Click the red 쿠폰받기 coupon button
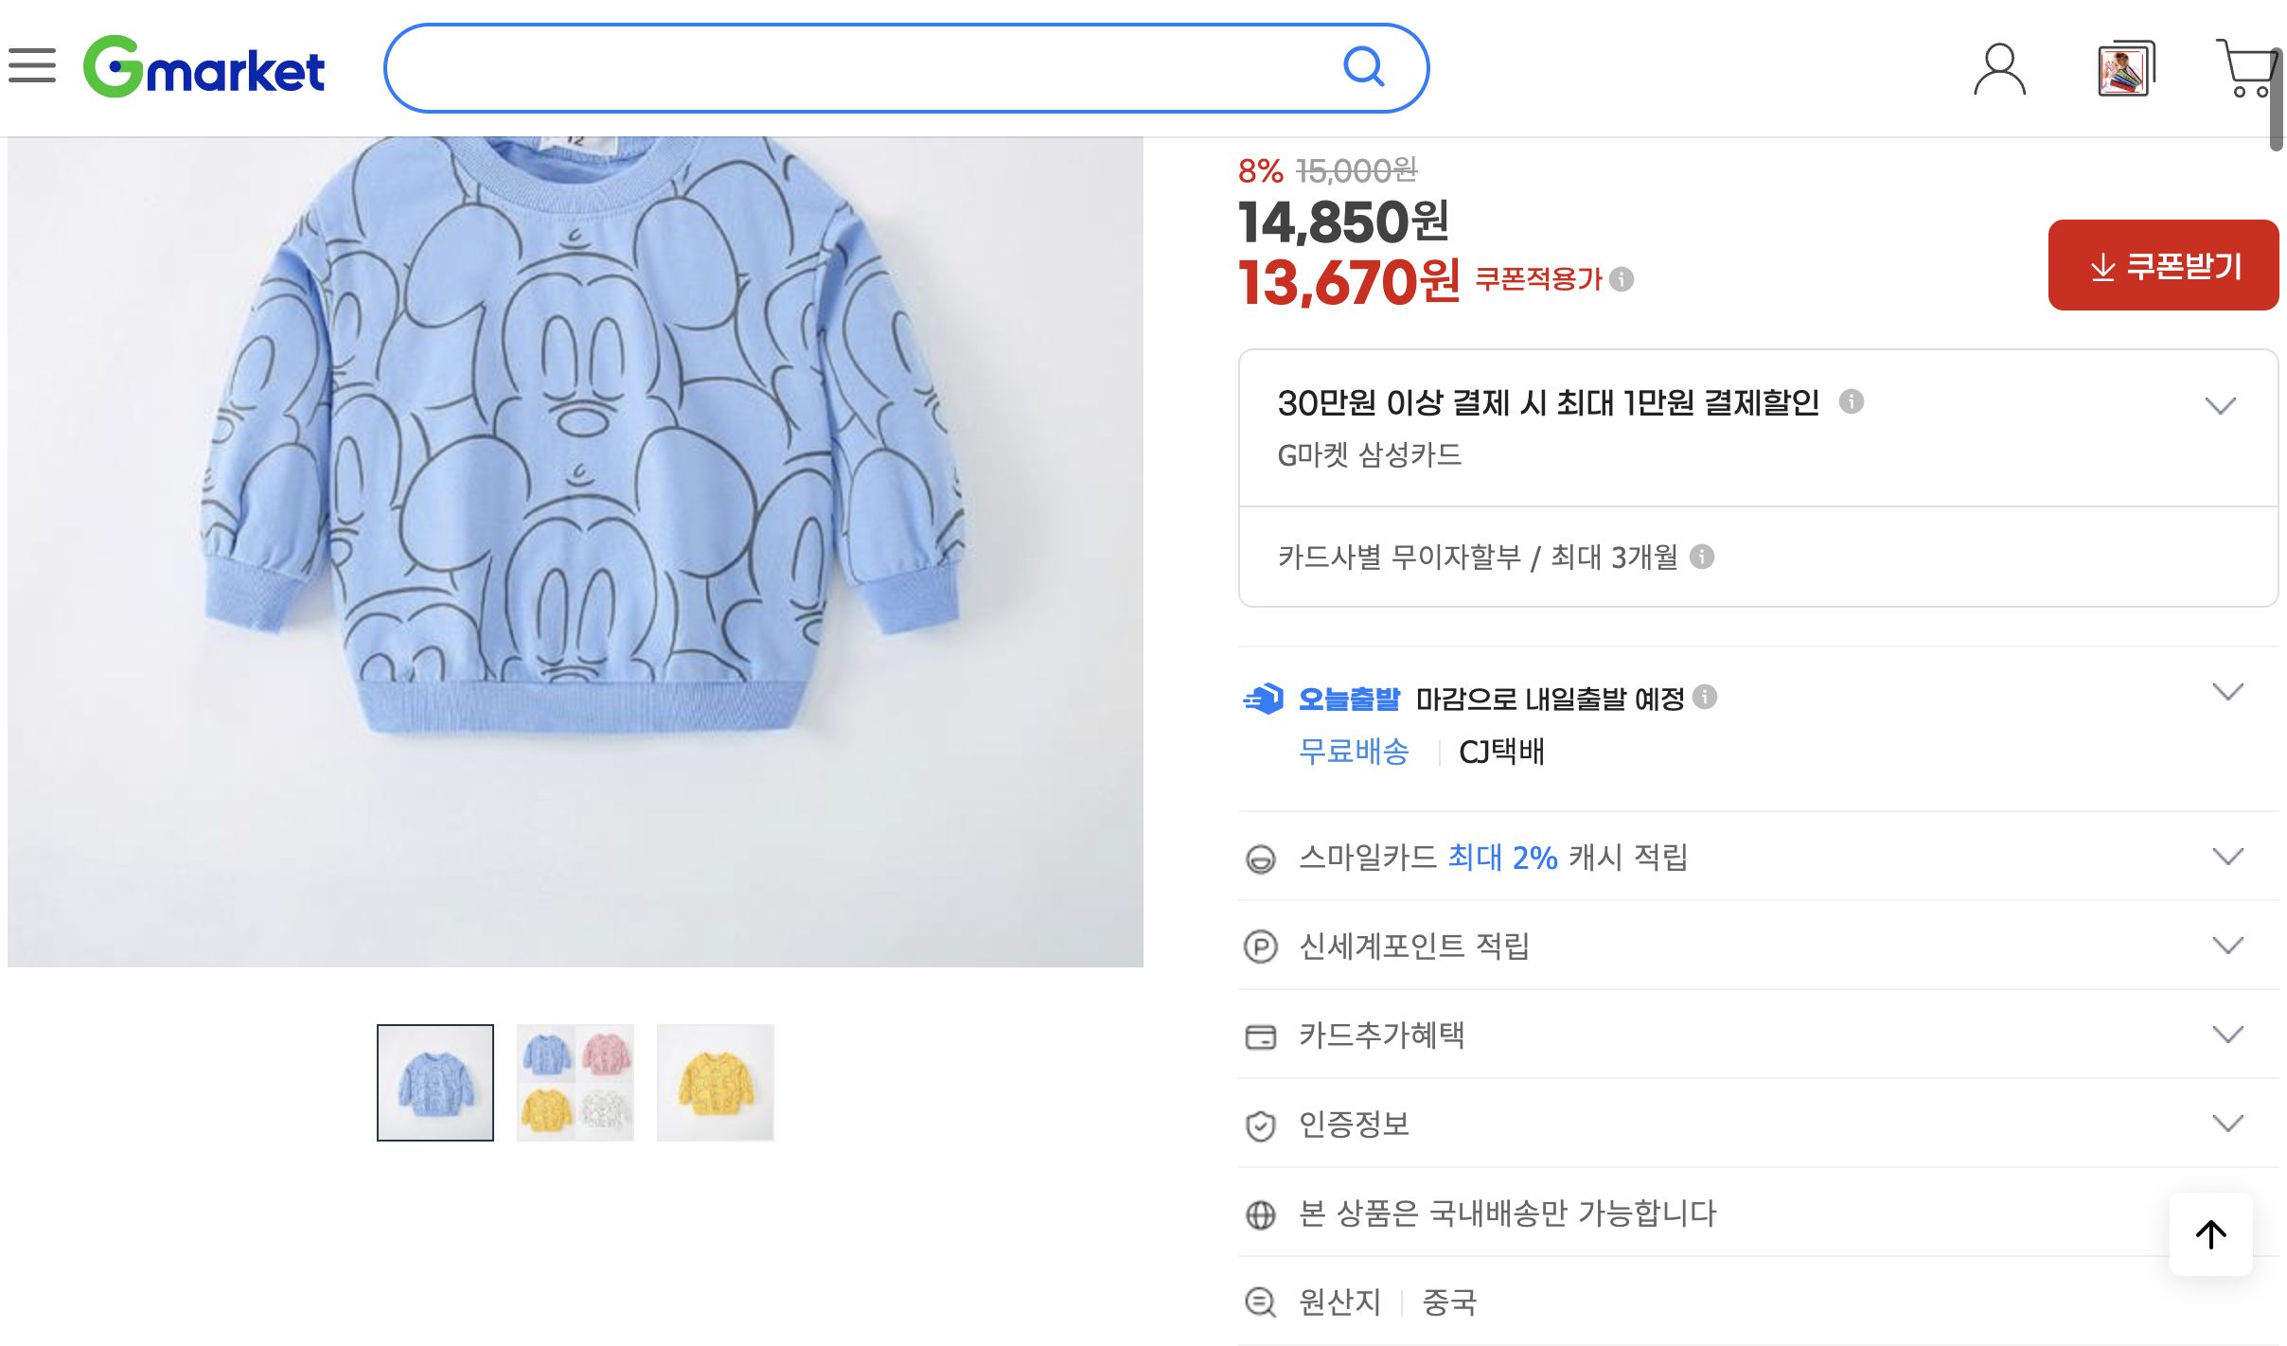Screen dimensions: 2287x1346 tap(2163, 266)
